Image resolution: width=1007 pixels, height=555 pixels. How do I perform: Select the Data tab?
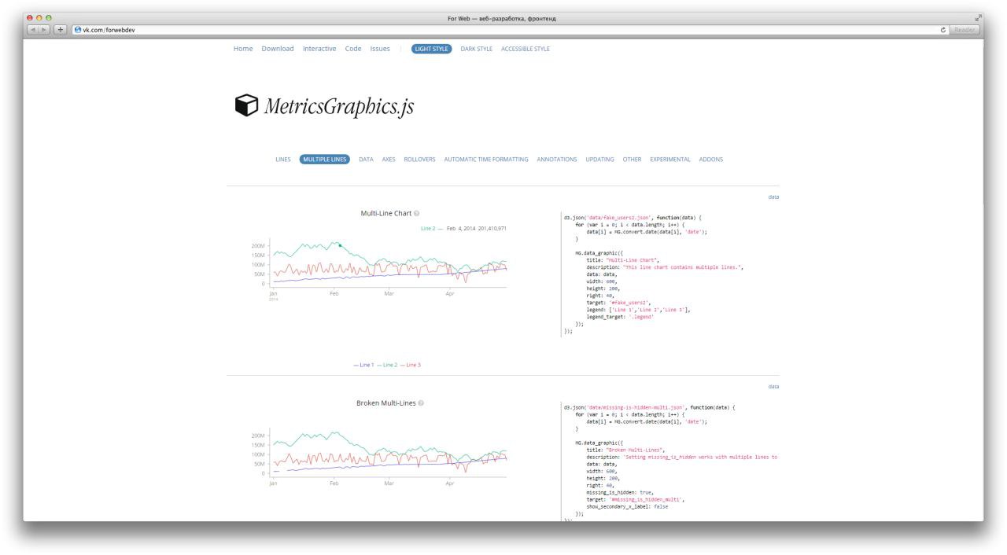366,160
